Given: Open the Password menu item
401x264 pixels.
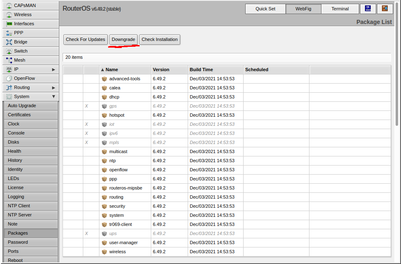Looking at the screenshot, I should [31, 242].
